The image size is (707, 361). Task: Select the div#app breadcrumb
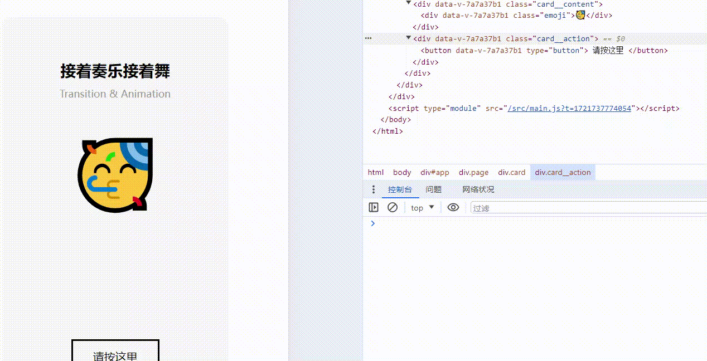click(x=434, y=172)
